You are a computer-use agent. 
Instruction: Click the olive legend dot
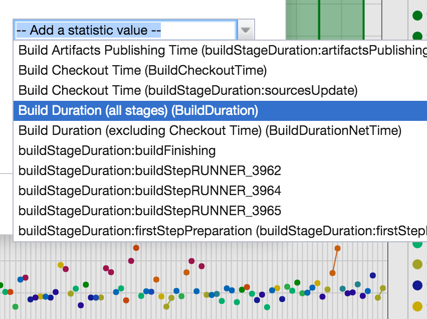(417, 264)
